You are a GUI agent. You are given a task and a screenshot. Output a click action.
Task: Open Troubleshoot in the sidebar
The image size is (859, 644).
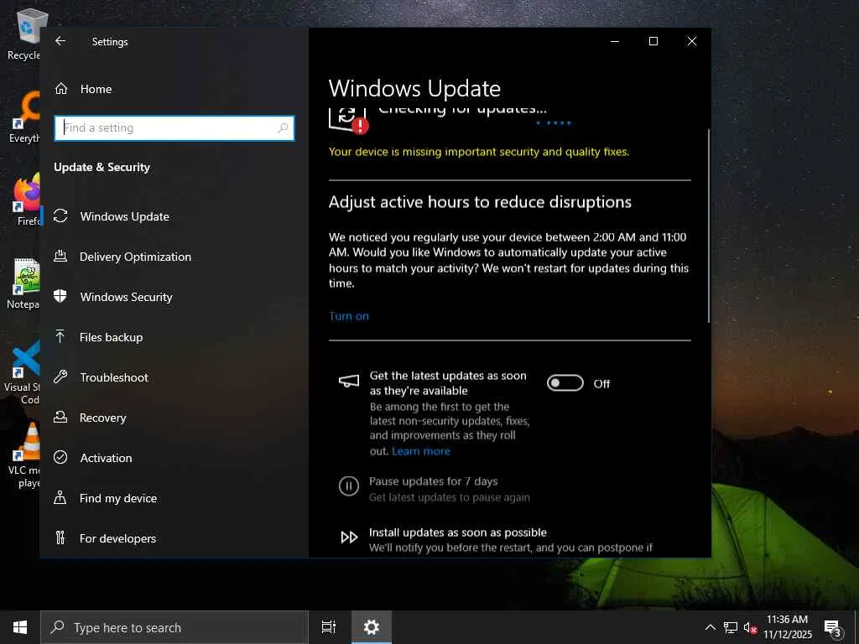114,377
